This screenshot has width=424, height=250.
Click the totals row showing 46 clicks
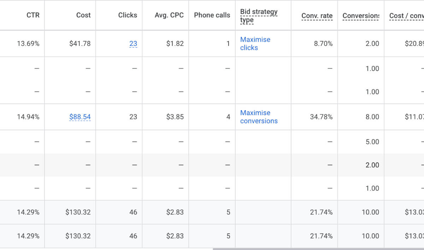pos(134,212)
